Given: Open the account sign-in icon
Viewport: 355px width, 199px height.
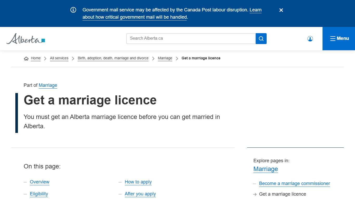Looking at the screenshot, I should (x=310, y=38).
